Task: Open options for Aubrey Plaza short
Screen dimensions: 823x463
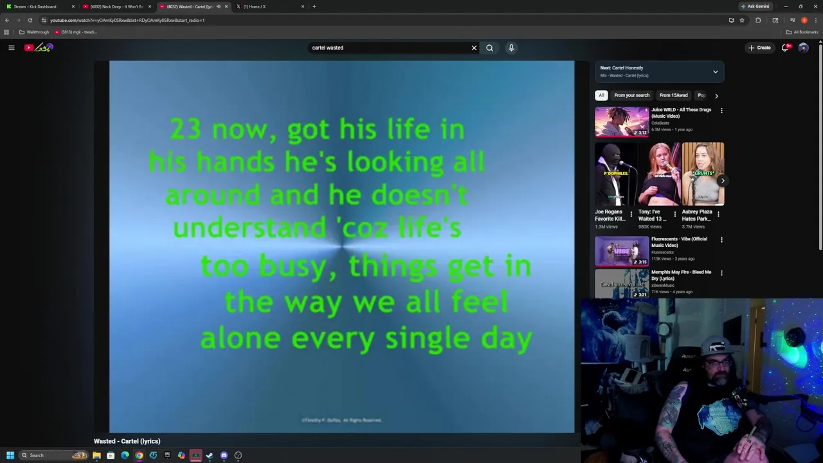Action: coord(718,214)
